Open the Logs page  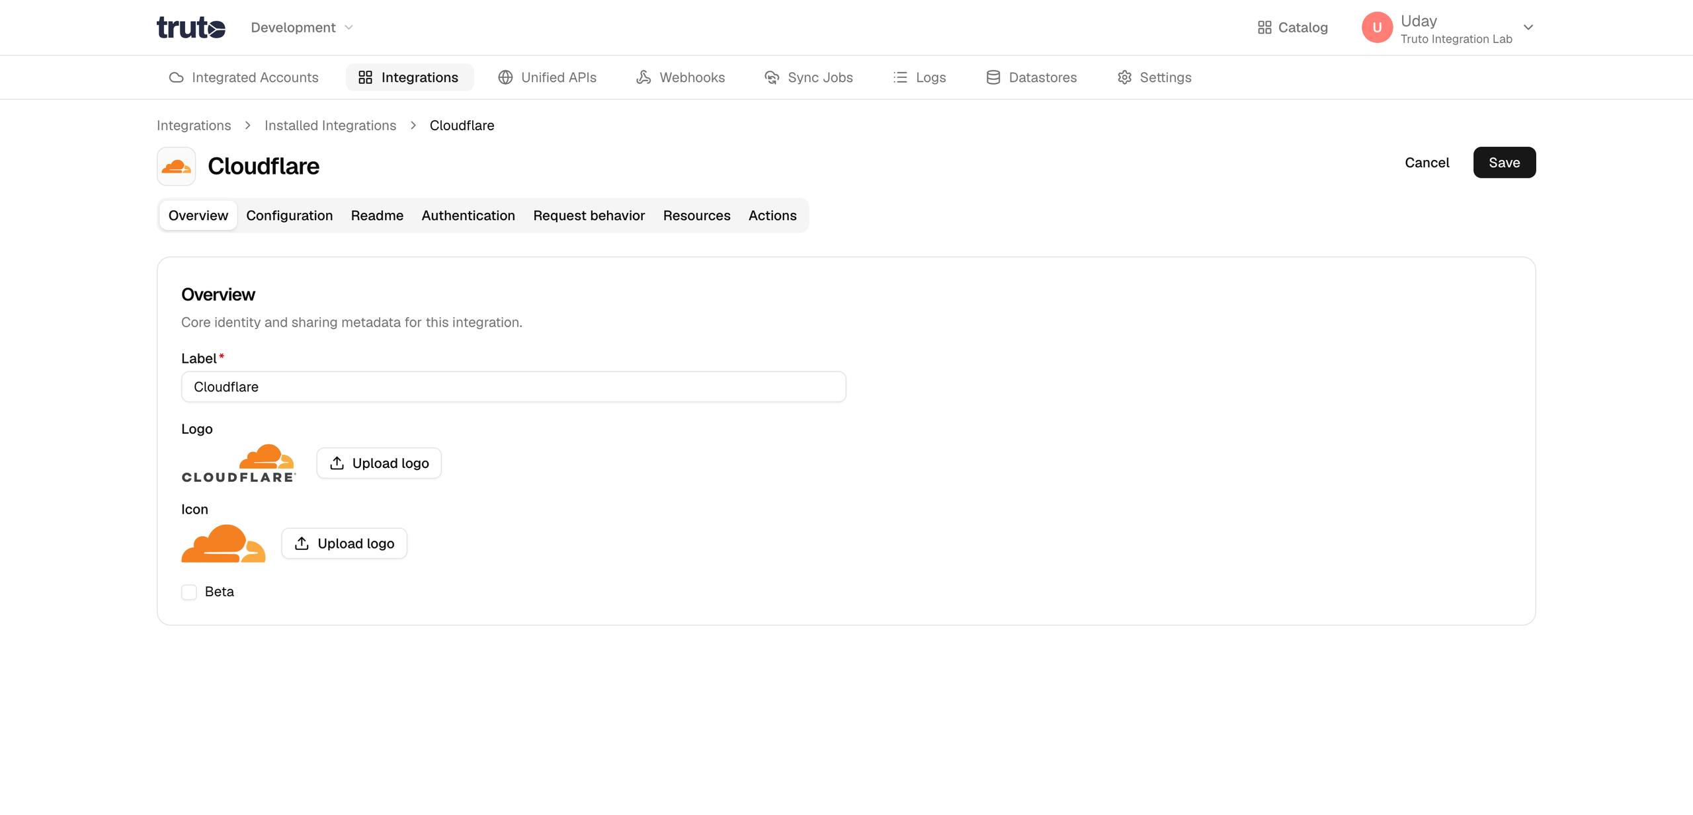919,77
